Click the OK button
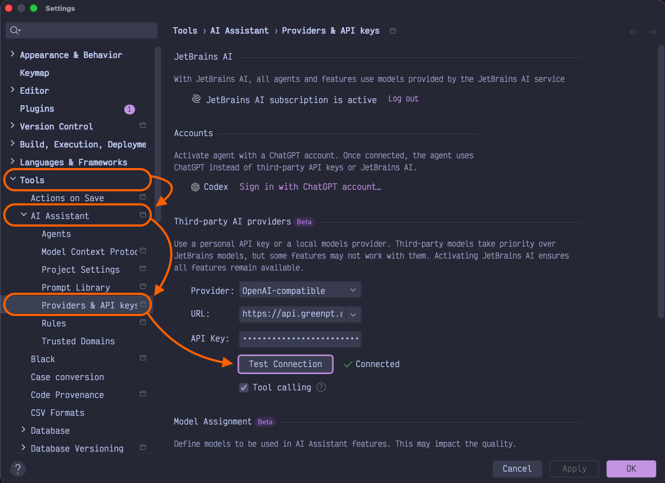665x483 pixels. 631,468
